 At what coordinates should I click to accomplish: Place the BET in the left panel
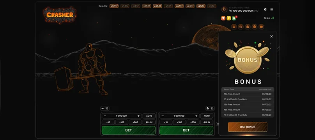(129, 130)
